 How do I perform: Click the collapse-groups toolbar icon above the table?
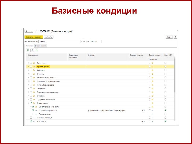(x=32, y=50)
